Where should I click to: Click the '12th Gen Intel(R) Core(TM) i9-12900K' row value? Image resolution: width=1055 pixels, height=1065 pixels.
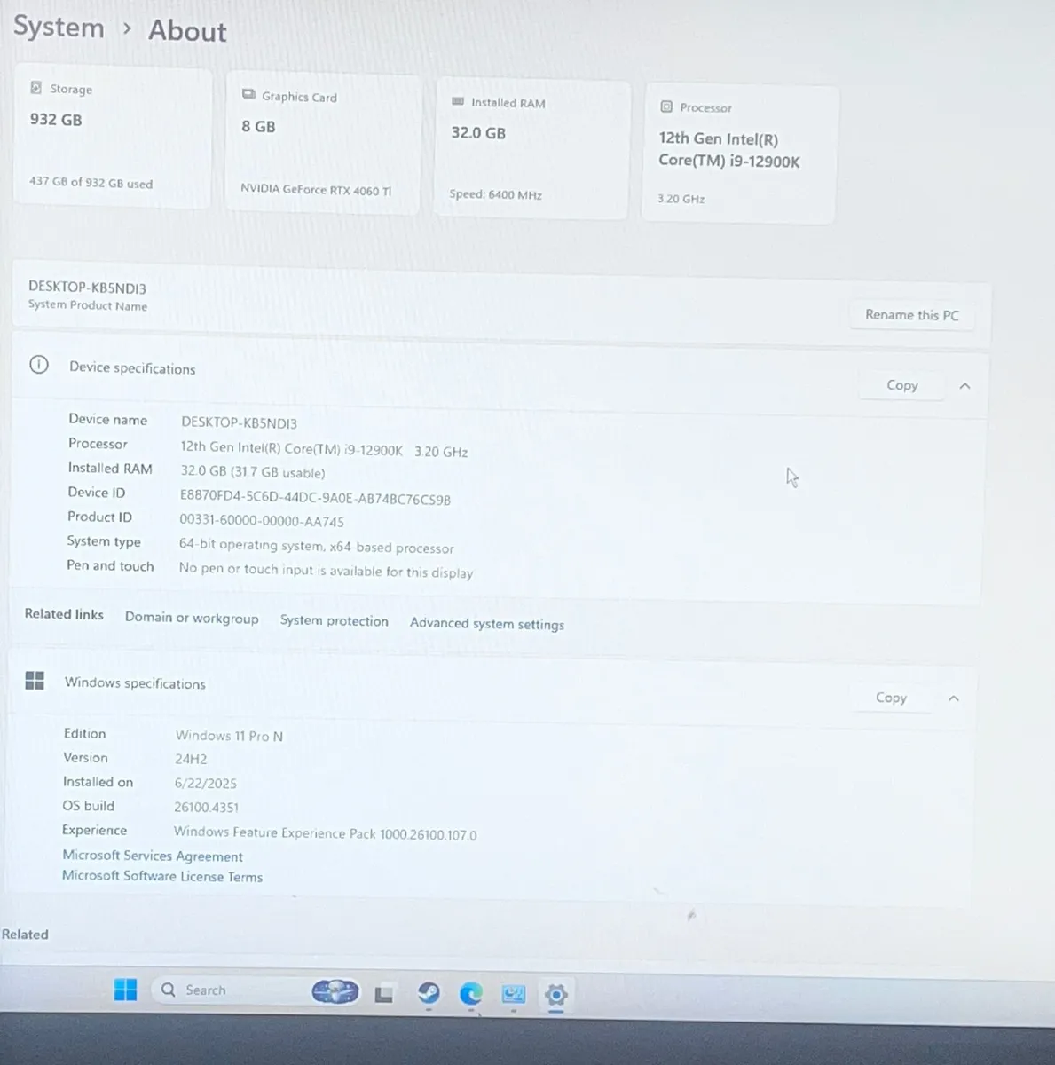(325, 450)
